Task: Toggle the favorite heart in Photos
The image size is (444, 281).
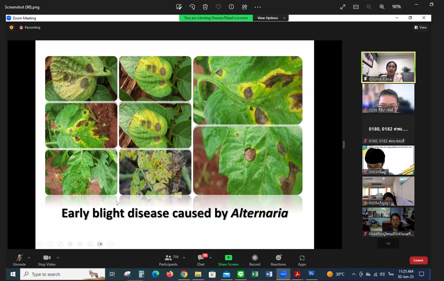Action: tap(218, 7)
